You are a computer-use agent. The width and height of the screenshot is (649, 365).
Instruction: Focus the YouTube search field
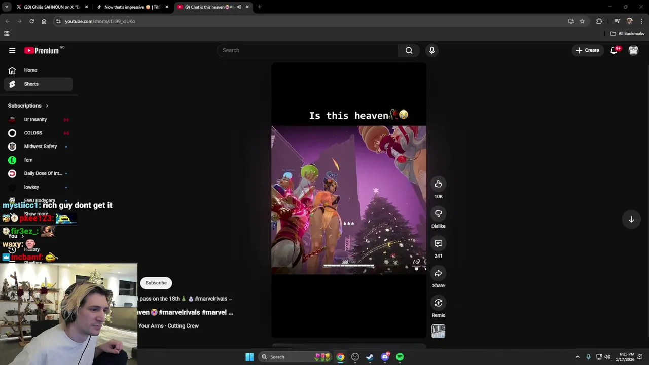tap(308, 50)
